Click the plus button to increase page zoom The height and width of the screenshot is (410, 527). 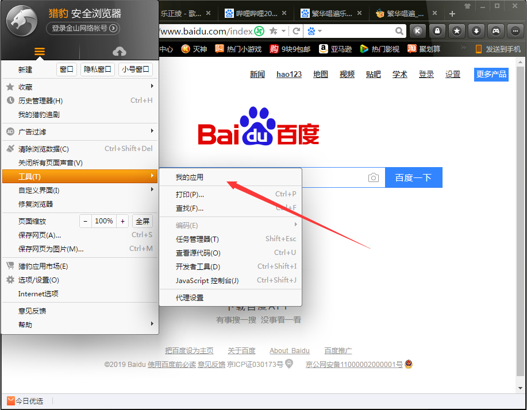[x=122, y=221]
